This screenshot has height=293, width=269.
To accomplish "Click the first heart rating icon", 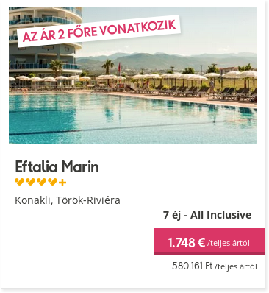I will (19, 182).
